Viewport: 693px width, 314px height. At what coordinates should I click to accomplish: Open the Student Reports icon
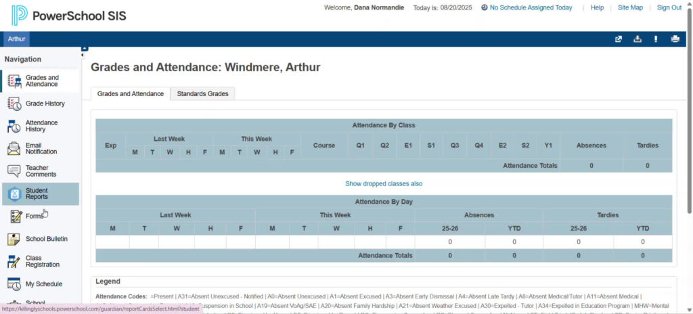point(14,194)
